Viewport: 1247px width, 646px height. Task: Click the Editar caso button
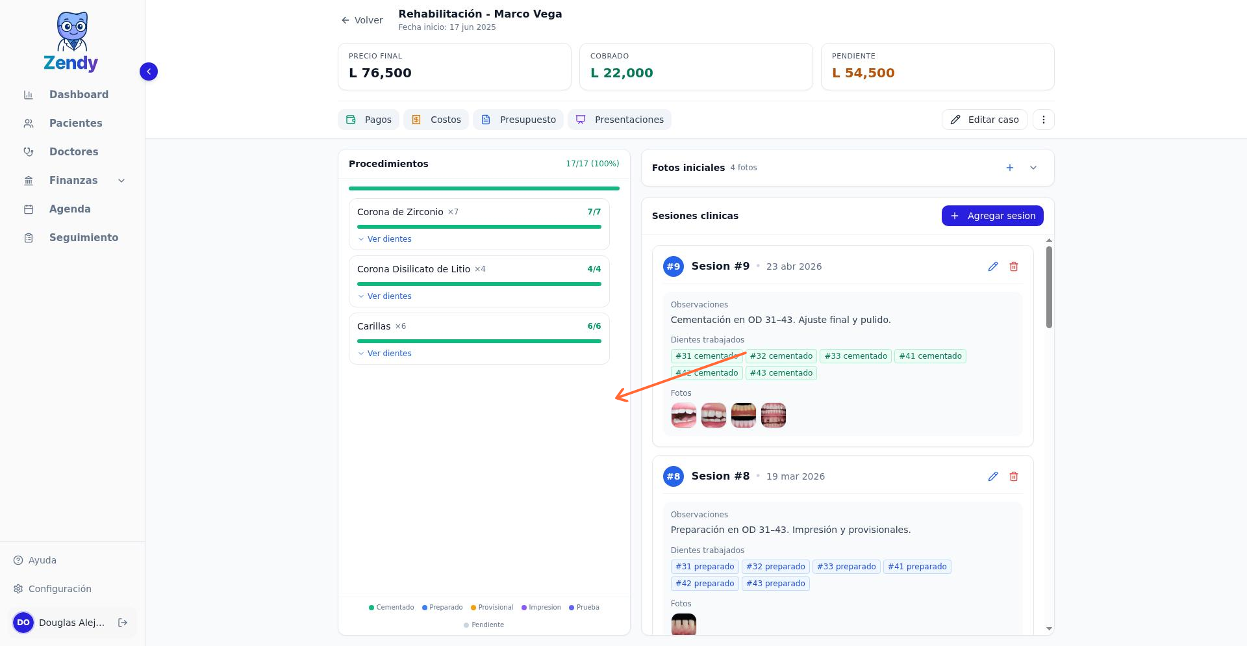tap(984, 120)
